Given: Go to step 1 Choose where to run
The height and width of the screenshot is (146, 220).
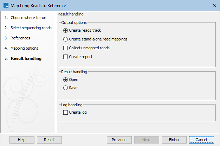Looking at the screenshot, I should coord(24,17).
